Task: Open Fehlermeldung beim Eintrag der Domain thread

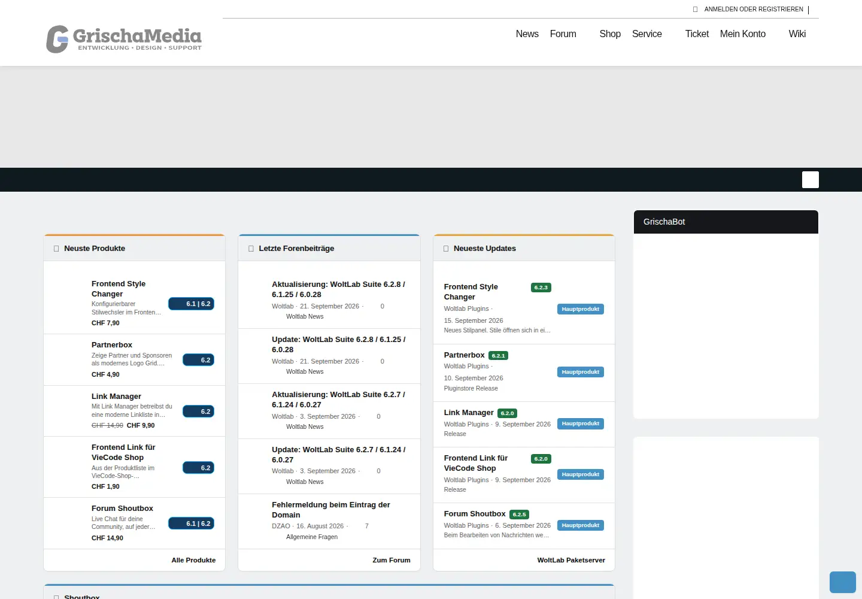Action: pos(331,510)
